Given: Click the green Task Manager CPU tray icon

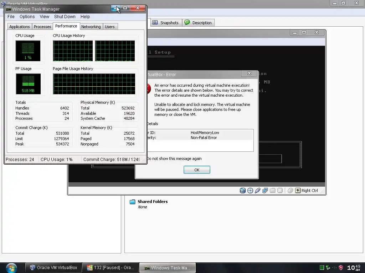Looking at the screenshot, I should (322, 268).
